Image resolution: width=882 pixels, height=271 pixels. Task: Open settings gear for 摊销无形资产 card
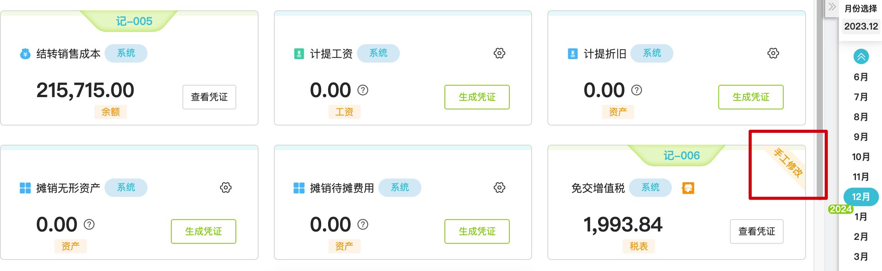[x=225, y=188]
